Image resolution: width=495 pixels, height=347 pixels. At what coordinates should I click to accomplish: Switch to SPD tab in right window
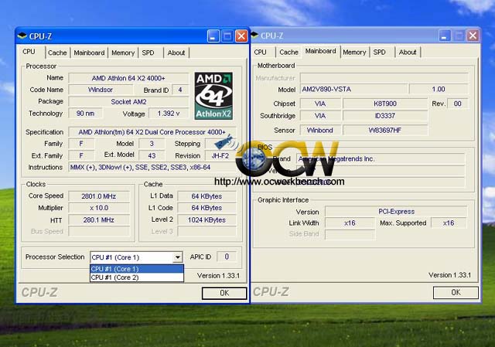pyautogui.click(x=380, y=52)
